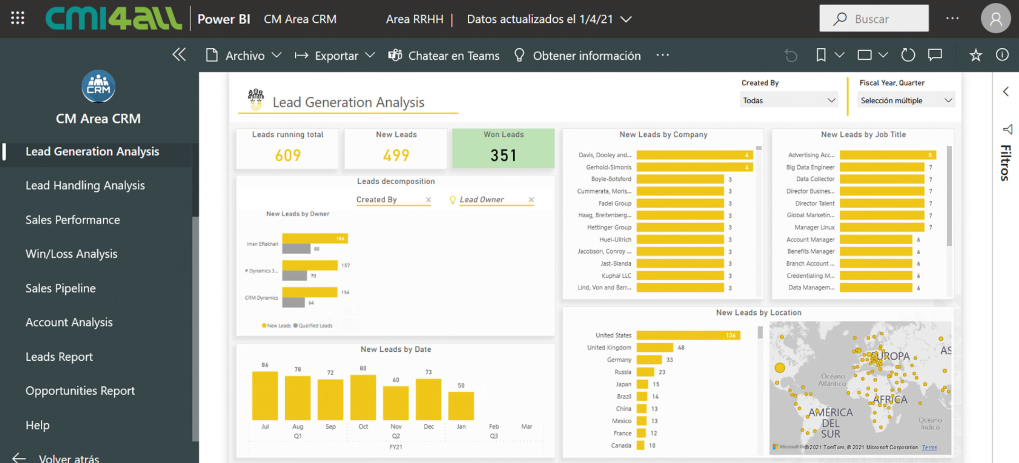Viewport: 1019px width, 463px height.
Task: Open the user account avatar
Action: (x=995, y=18)
